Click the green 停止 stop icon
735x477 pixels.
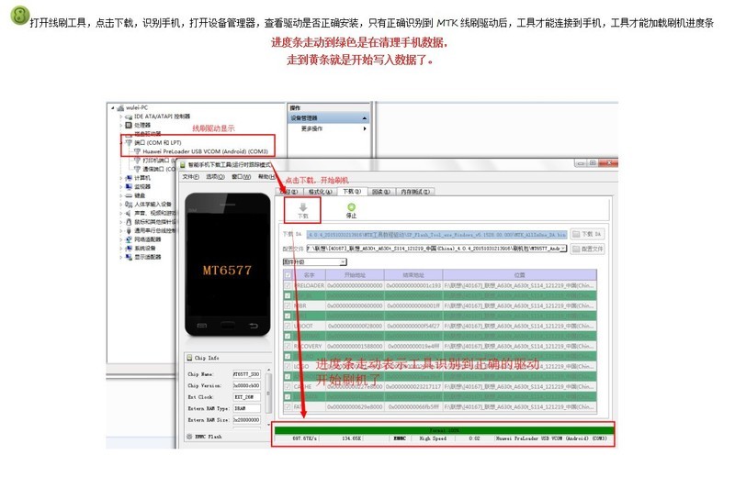[x=351, y=207]
